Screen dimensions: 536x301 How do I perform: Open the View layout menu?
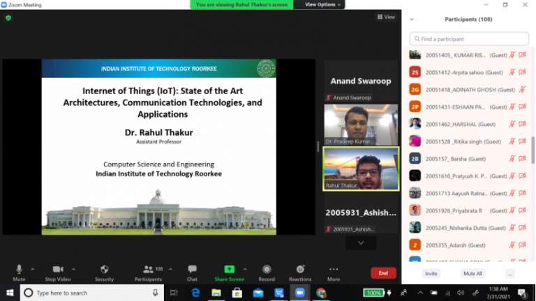click(386, 17)
